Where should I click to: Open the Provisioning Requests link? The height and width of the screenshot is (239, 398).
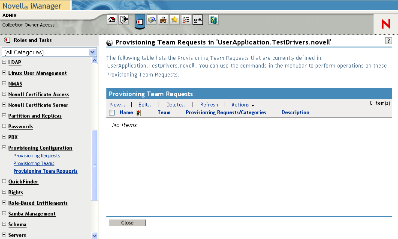pyautogui.click(x=37, y=156)
